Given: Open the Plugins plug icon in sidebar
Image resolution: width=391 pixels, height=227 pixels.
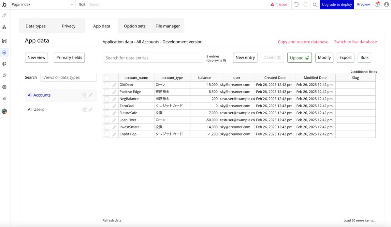Looking at the screenshot, I should [x=4, y=75].
